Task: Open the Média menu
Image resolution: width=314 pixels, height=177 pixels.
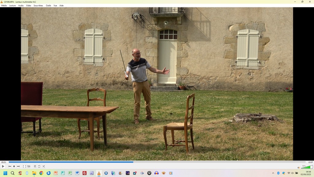Action: (x=4, y=6)
